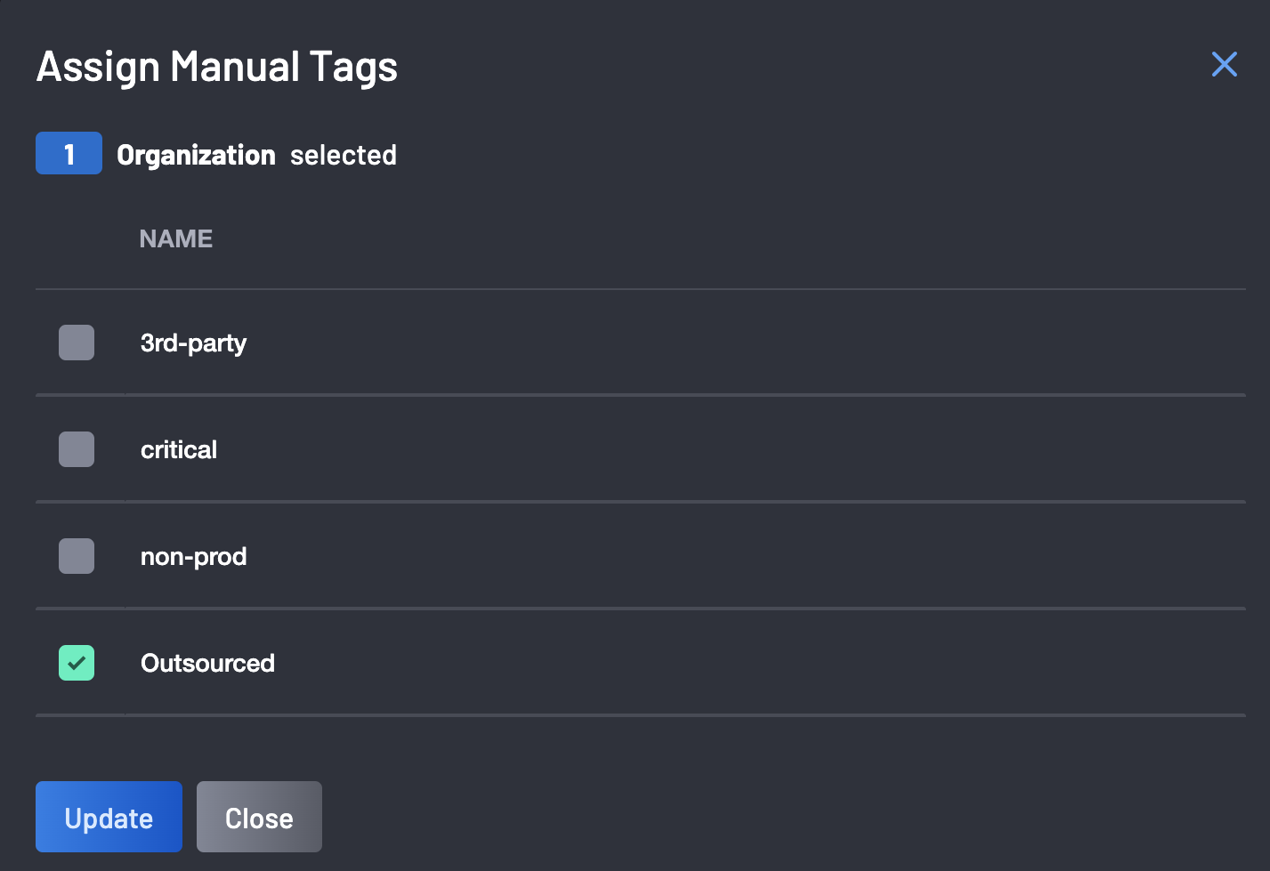
Task: Uncheck the Outsourced tag checkbox
Action: coord(77,663)
